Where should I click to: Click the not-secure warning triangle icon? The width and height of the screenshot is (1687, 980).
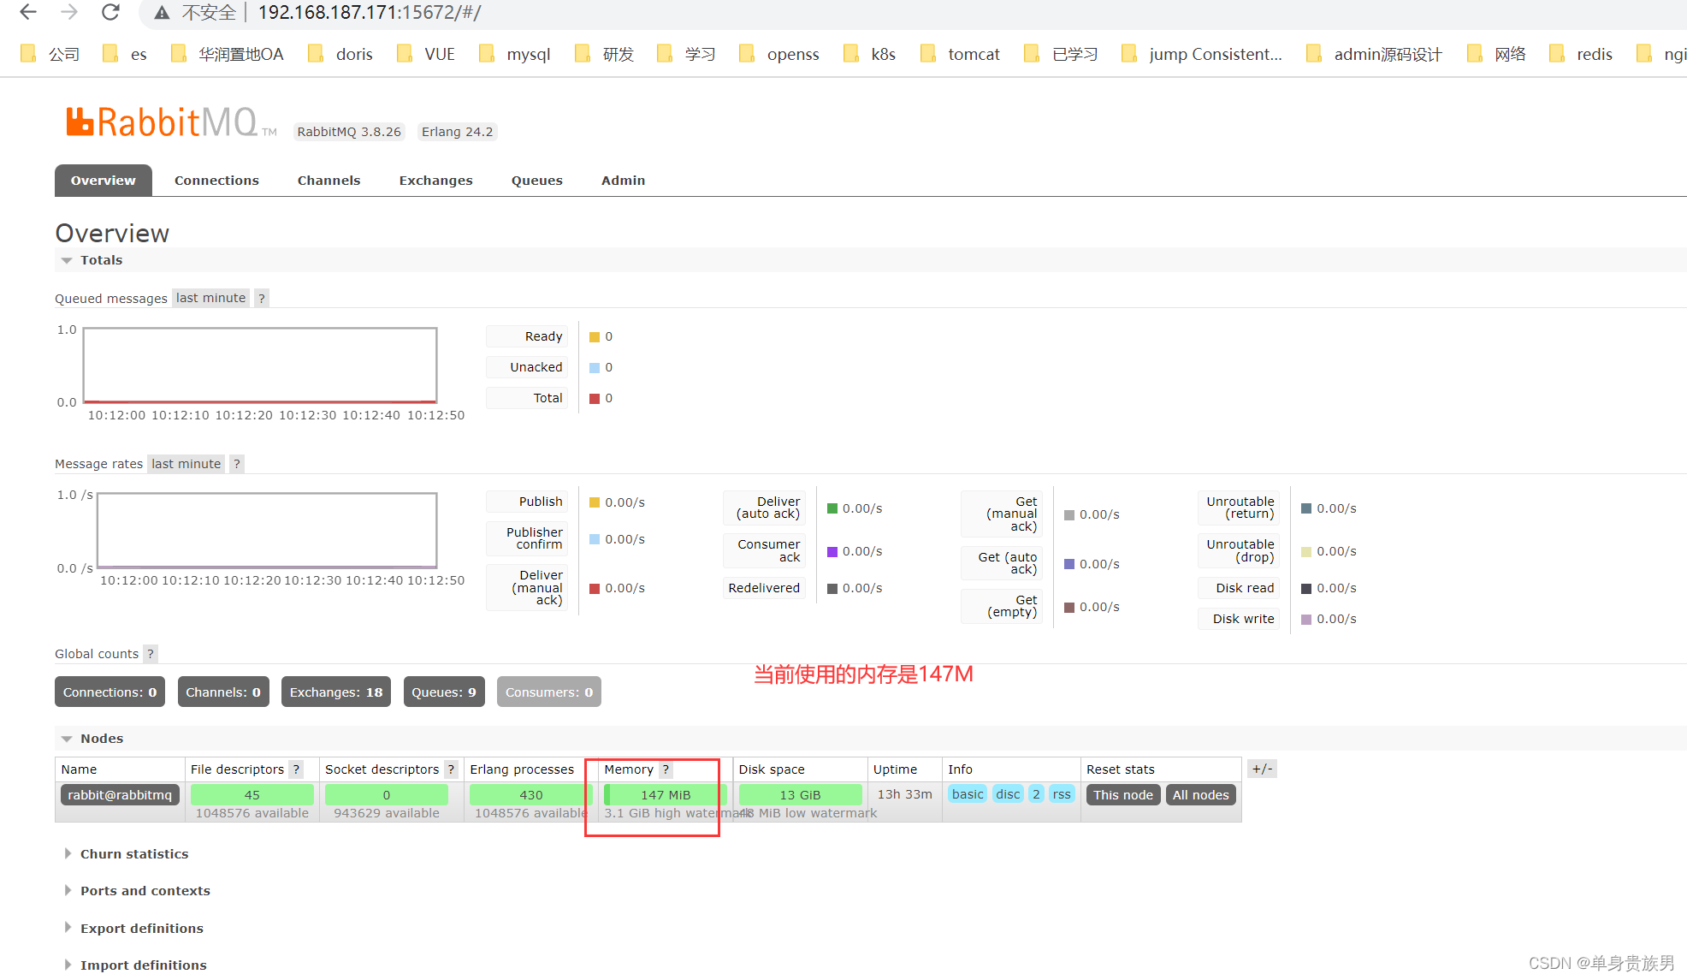click(162, 13)
